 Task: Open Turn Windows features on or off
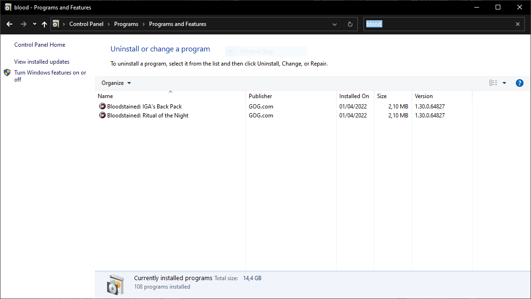50,76
